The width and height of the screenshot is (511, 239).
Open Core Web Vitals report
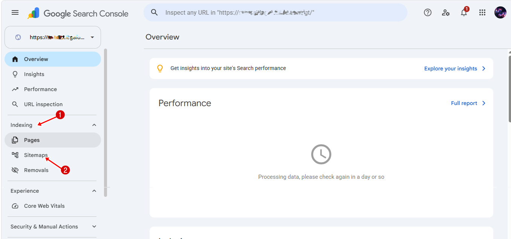coord(53,206)
